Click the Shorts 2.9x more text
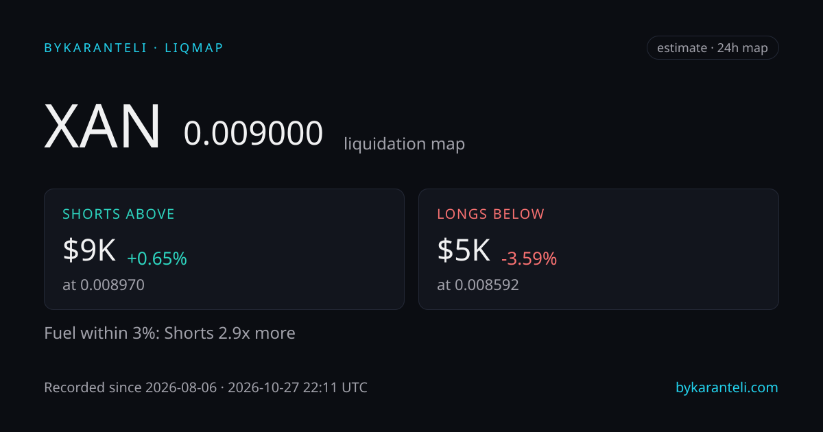The height and width of the screenshot is (432, 823). click(x=230, y=333)
